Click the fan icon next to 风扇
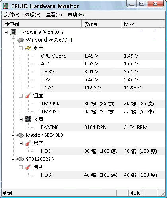 pos(28,119)
